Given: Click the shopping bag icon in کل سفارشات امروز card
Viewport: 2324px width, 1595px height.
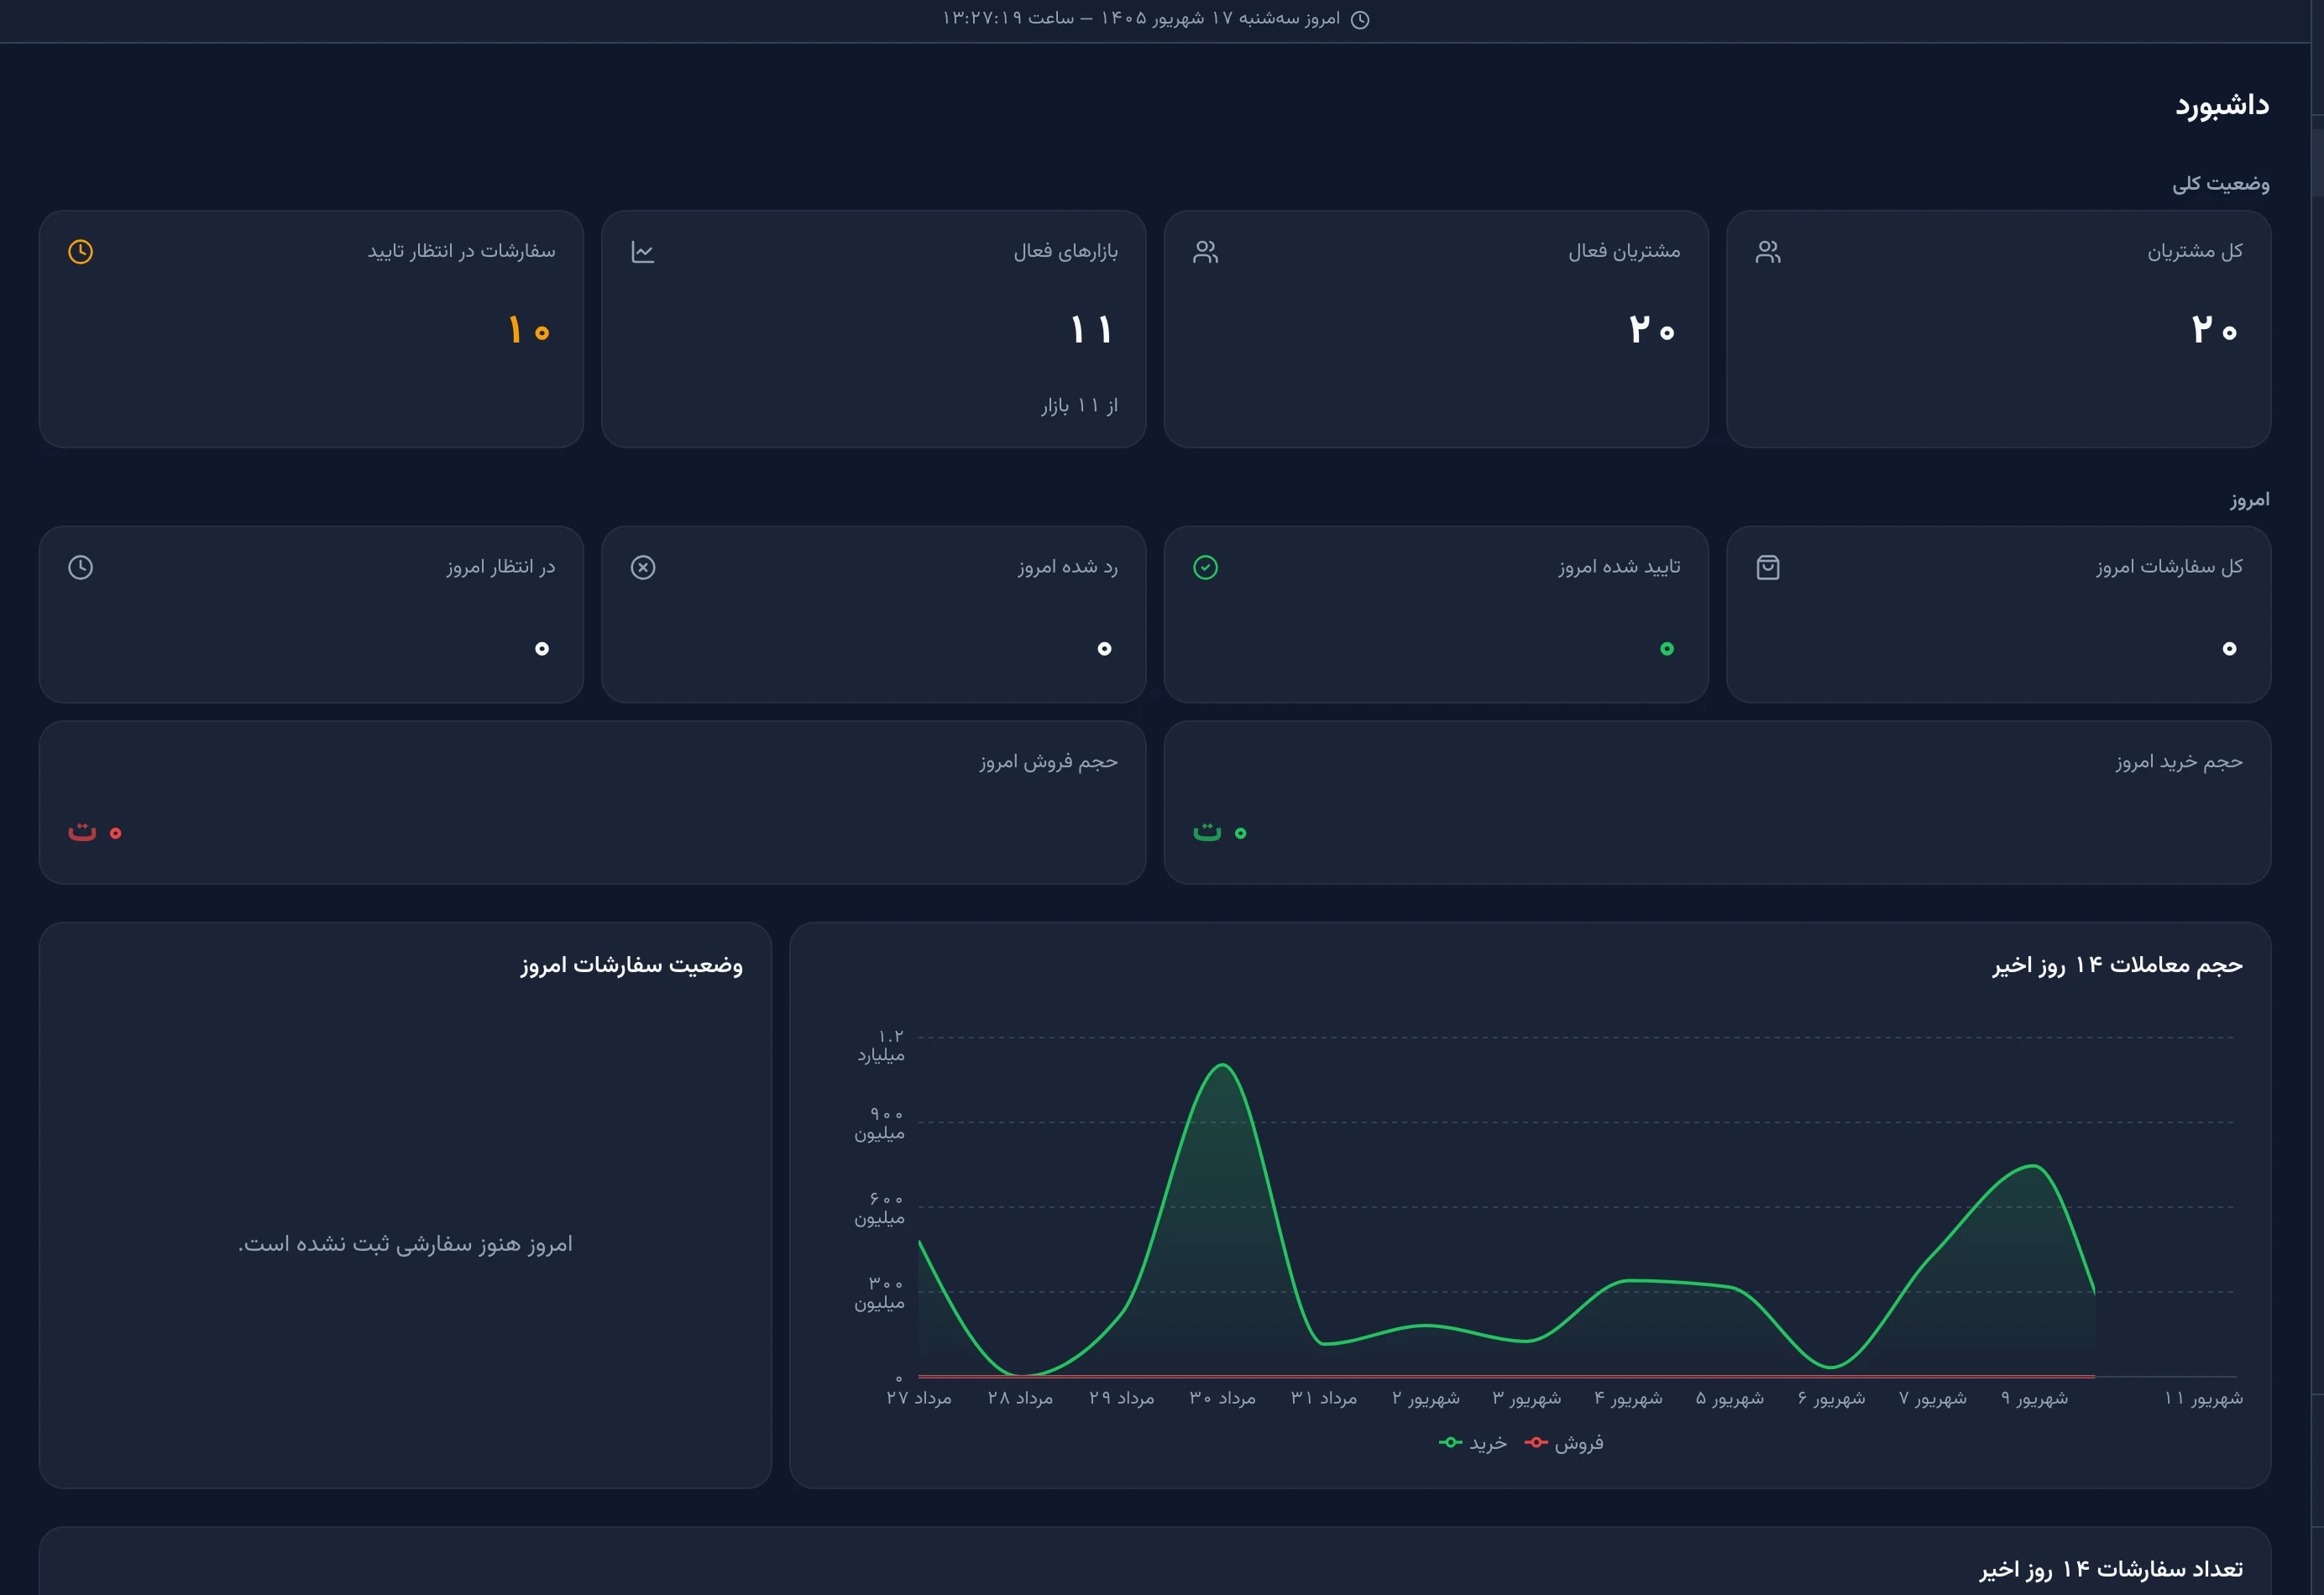Looking at the screenshot, I should coord(1768,568).
